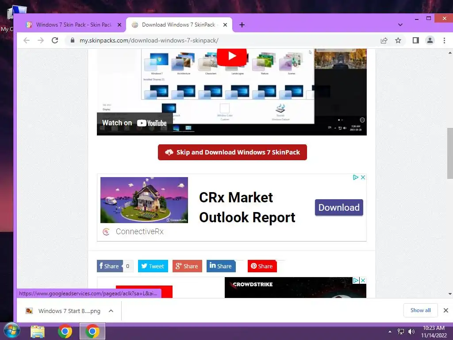The height and width of the screenshot is (340, 453).
Task: Click the Facebook share count
Action: 127,266
